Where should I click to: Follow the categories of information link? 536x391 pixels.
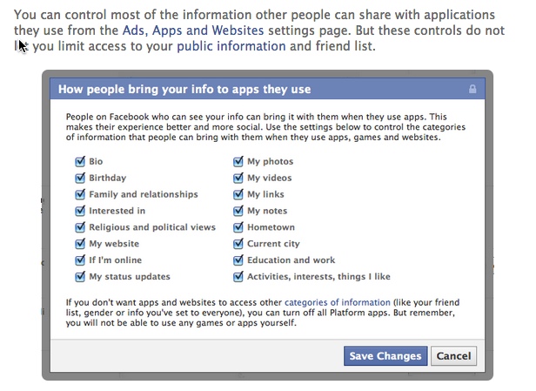pyautogui.click(x=338, y=302)
